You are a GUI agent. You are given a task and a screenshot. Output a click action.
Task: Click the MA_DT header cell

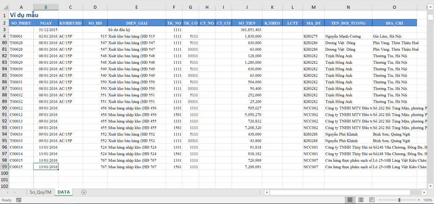click(314, 23)
